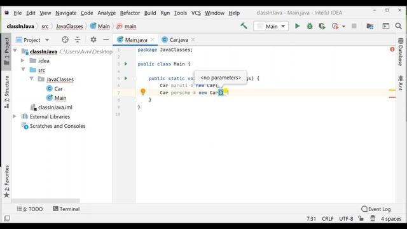Collapse the src folder
This screenshot has height=229, width=407.
(x=24, y=69)
